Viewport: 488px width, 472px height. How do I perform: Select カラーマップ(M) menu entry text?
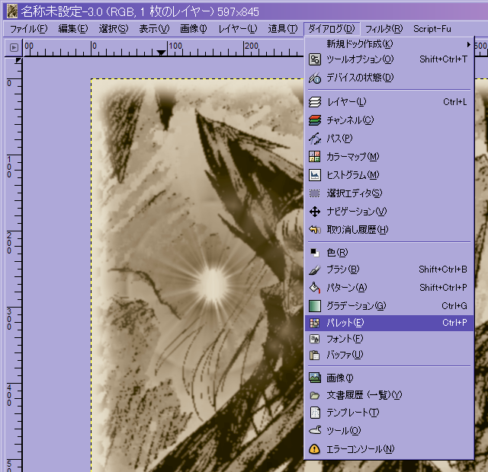(353, 157)
